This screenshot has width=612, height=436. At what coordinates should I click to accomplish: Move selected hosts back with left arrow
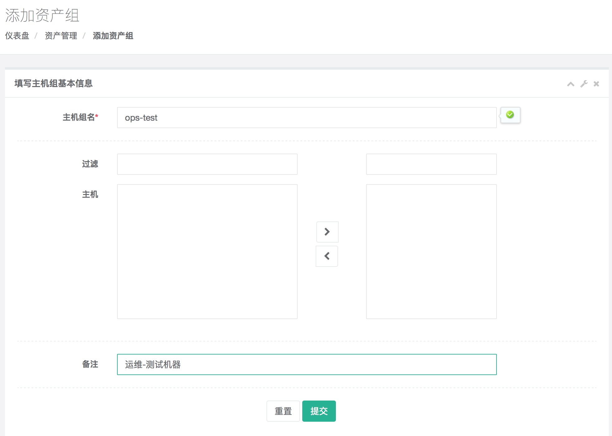point(327,256)
